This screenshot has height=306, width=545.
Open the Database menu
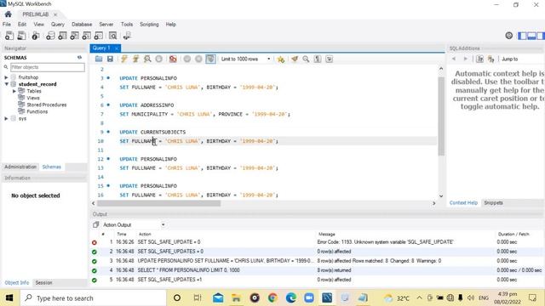pos(82,25)
